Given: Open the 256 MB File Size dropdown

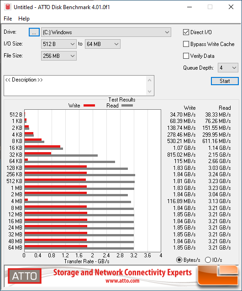Looking at the screenshot, I should point(59,56).
